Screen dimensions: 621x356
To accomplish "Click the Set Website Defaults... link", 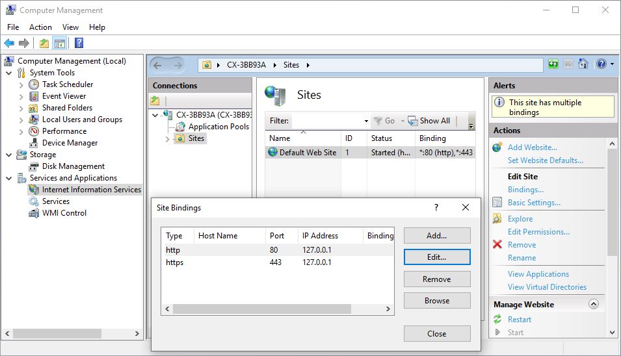I will 546,160.
